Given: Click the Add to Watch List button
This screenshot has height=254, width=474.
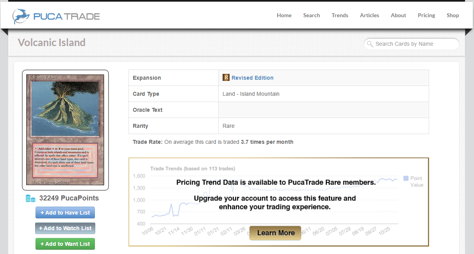Looking at the screenshot, I should point(65,228).
